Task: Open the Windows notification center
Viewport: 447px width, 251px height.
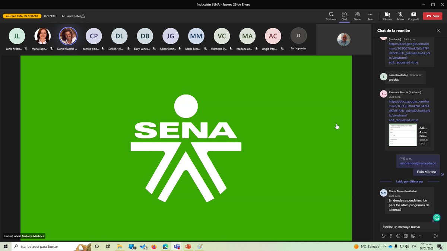Action: (440, 247)
